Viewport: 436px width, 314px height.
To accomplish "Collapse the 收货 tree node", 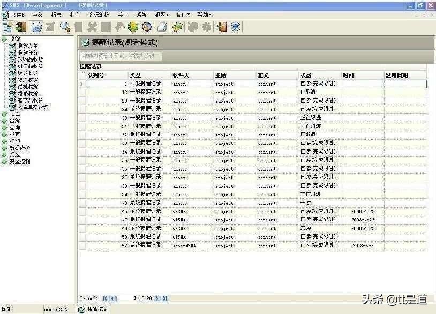I will coord(4,39).
